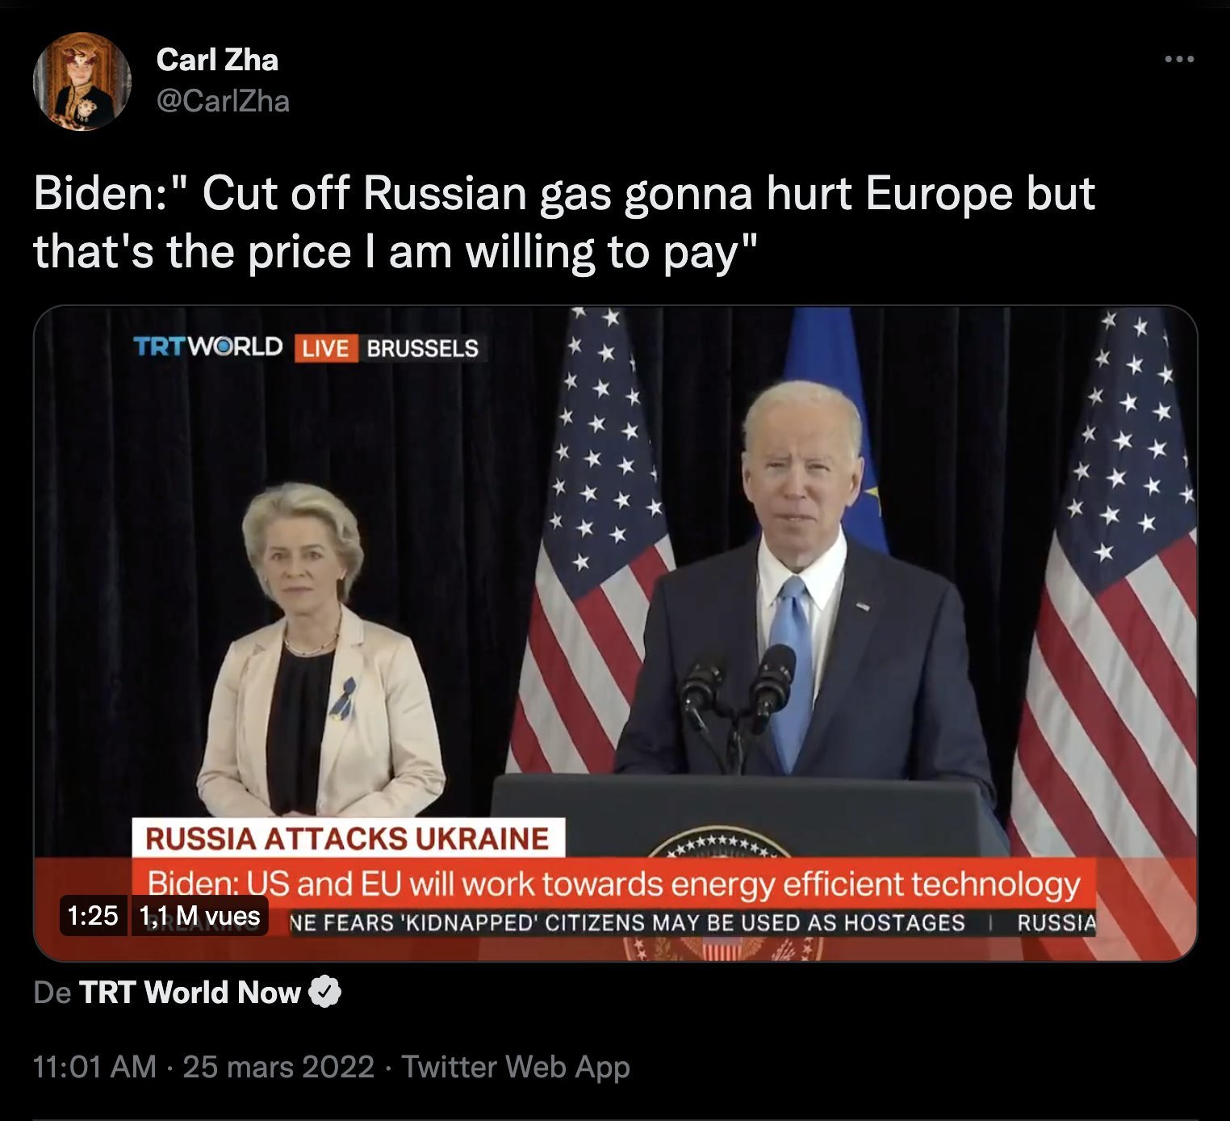
Task: Click the 1:25 video duration badge
Action: coord(93,916)
